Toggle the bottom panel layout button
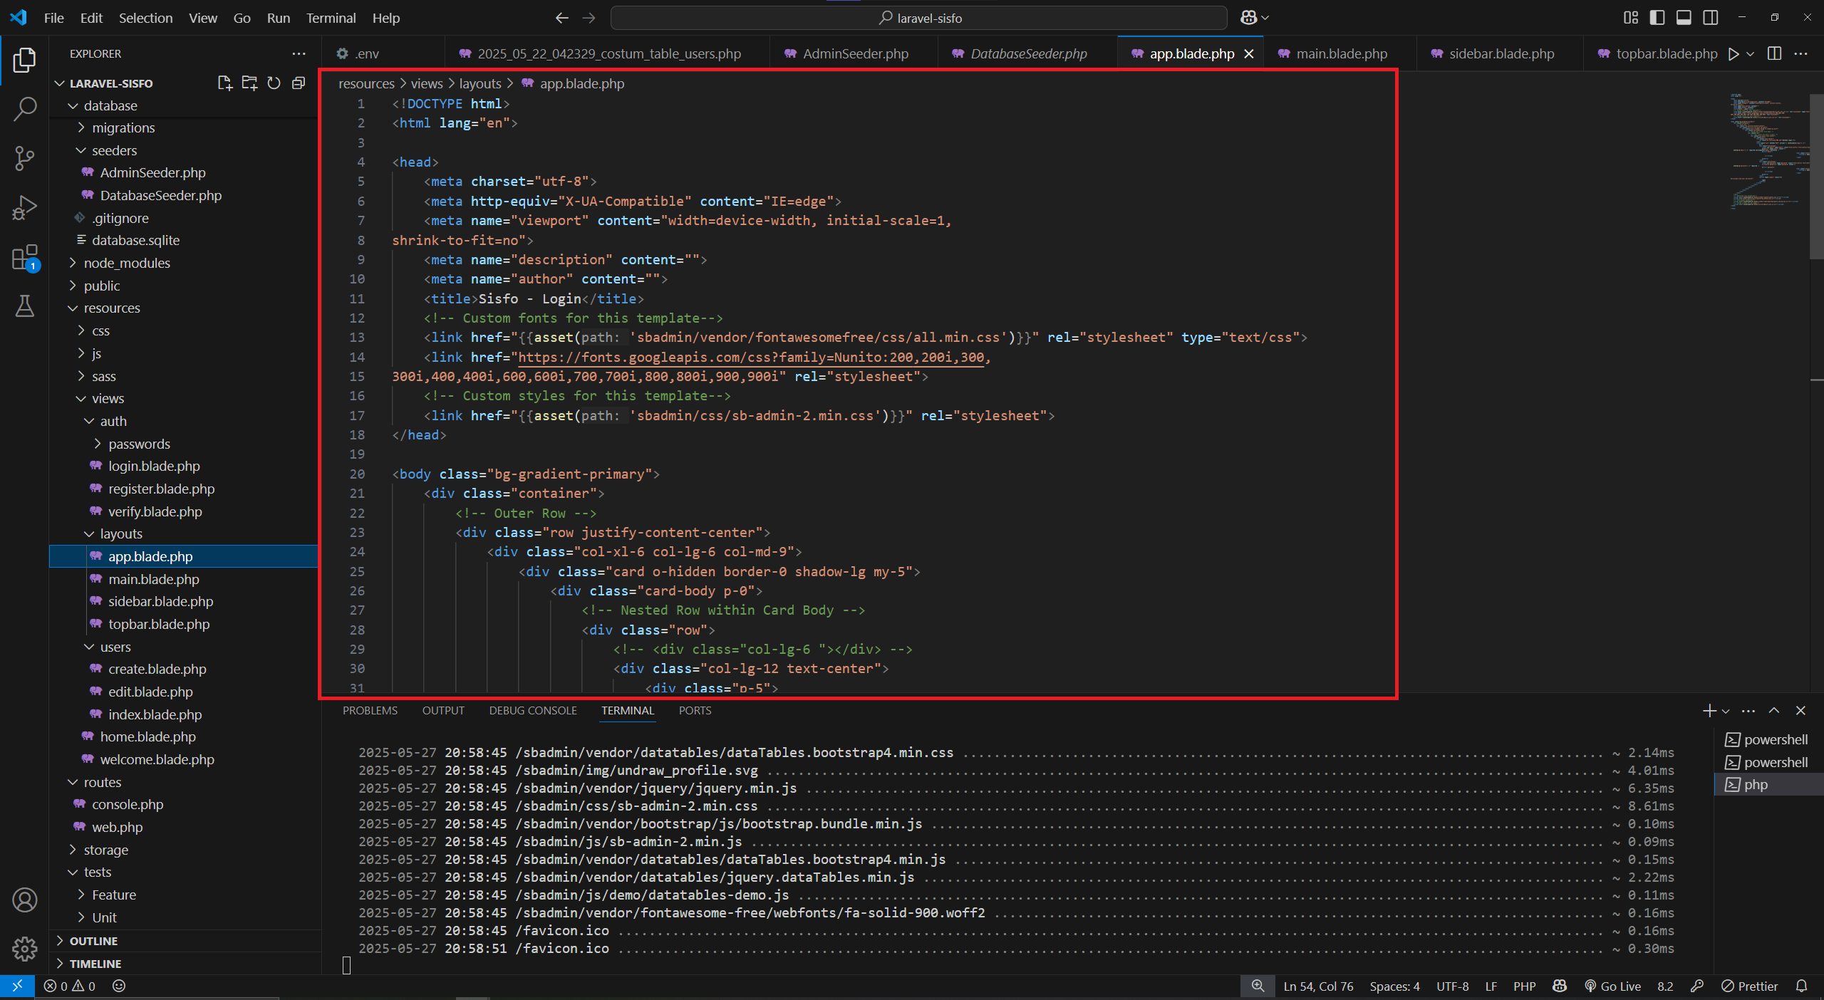 pos(1684,18)
